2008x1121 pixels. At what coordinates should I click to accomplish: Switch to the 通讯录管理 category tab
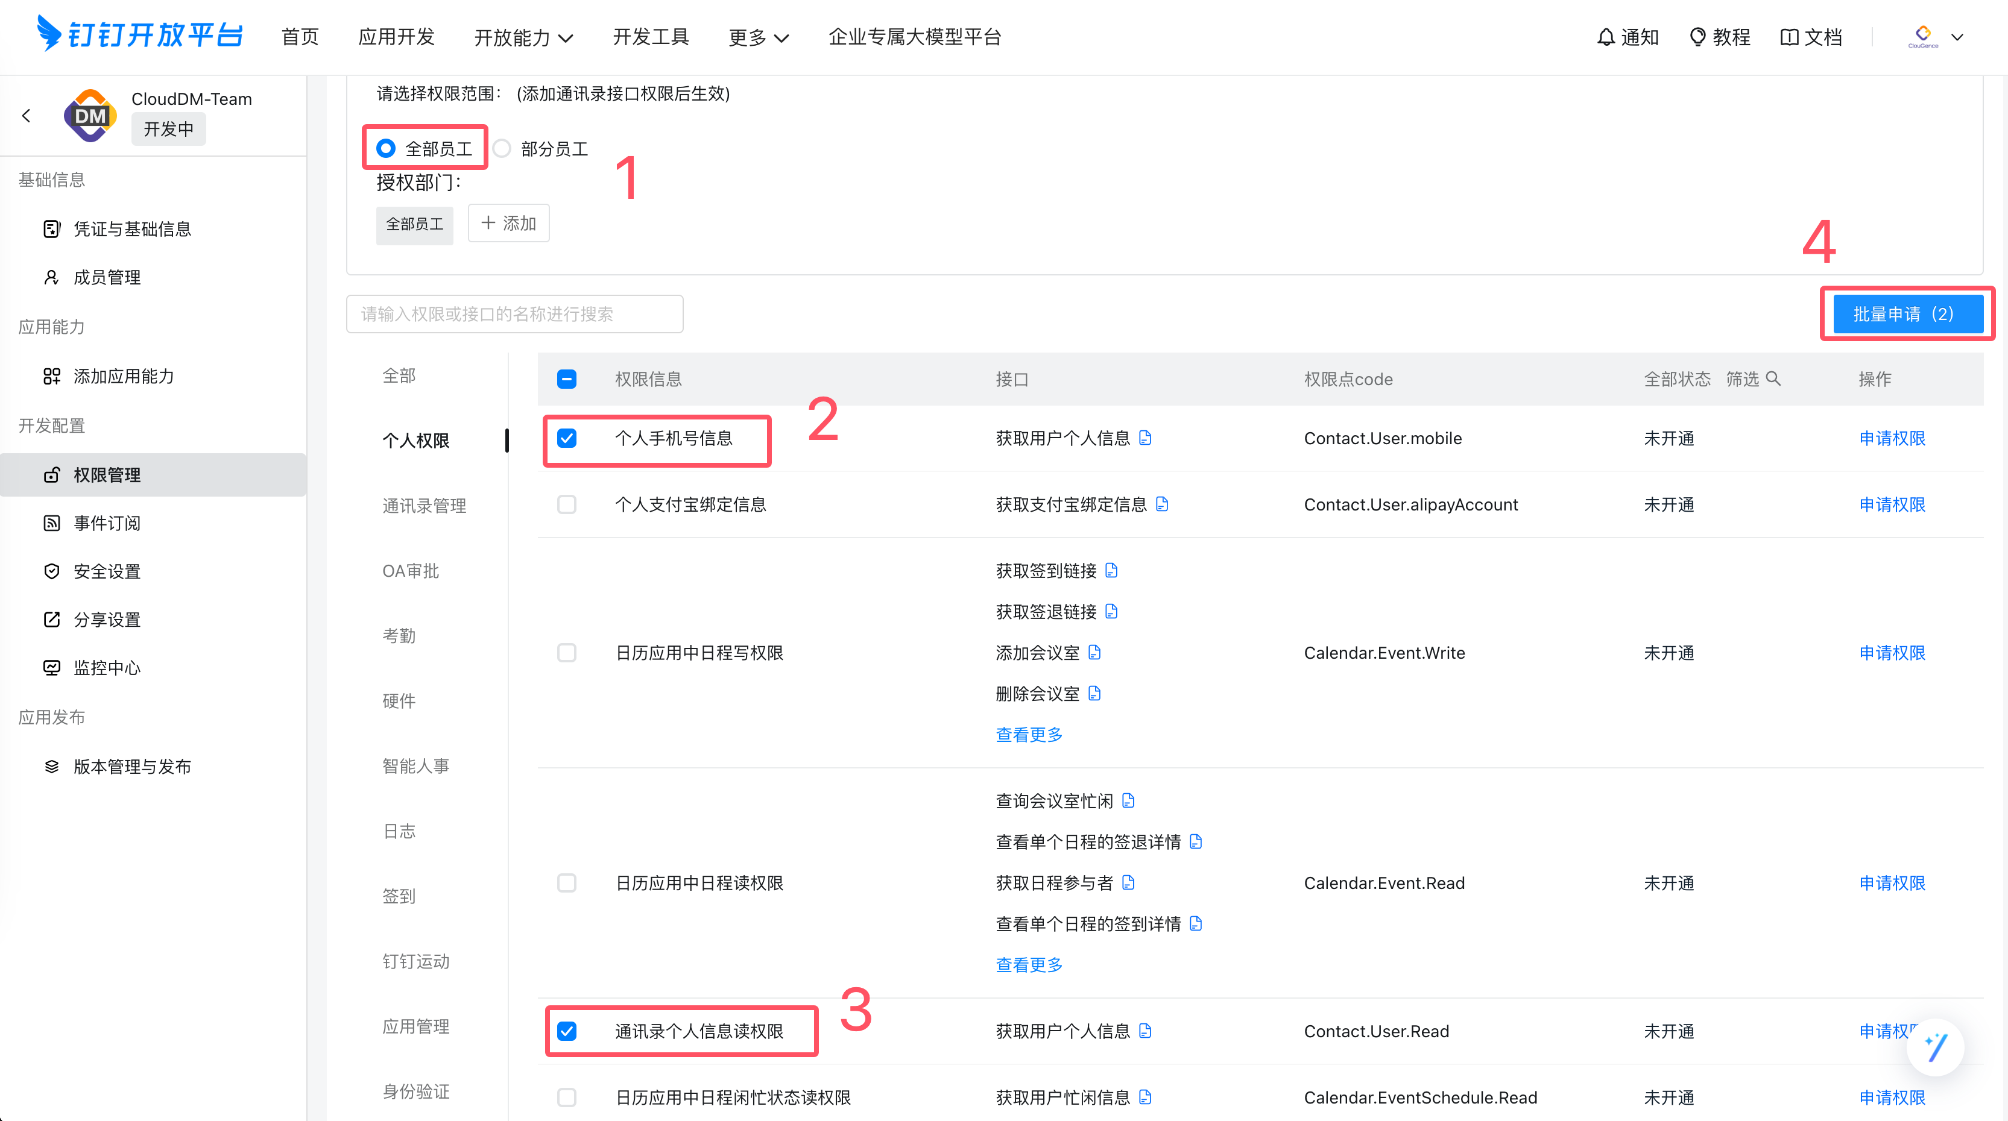click(424, 506)
